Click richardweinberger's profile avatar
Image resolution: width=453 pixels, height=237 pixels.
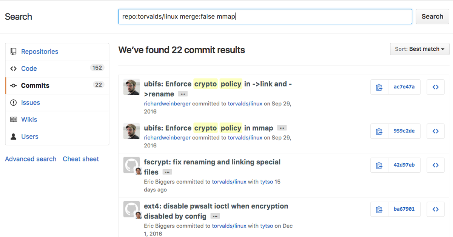[x=131, y=87]
